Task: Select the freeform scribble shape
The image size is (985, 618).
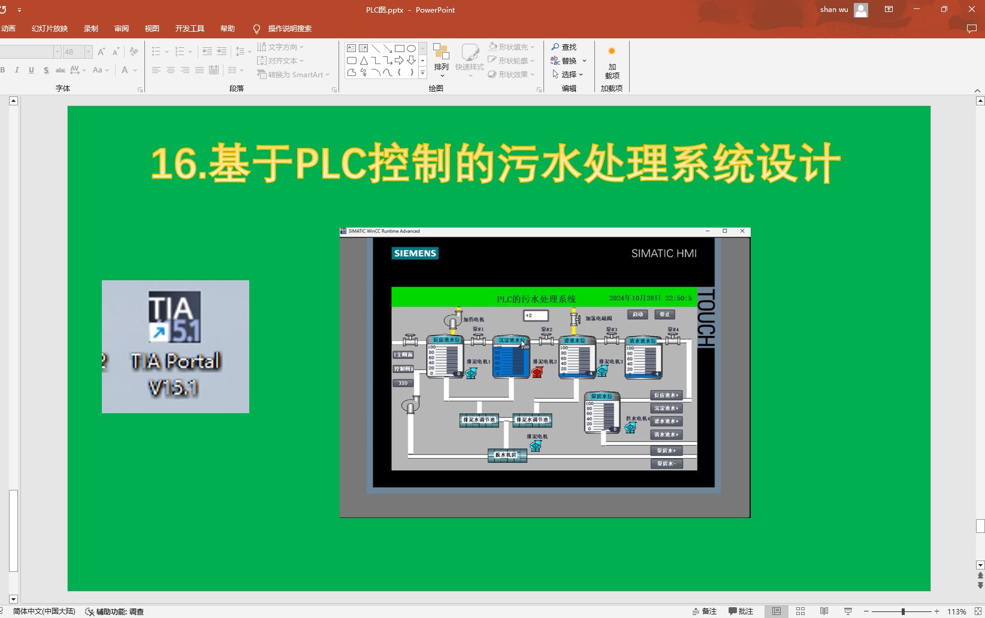Action: (x=363, y=72)
